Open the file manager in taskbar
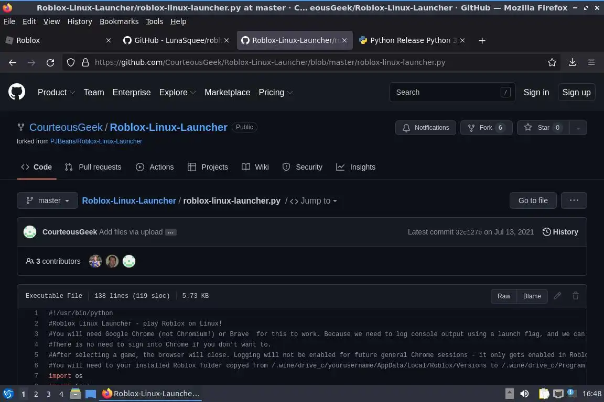 point(75,394)
